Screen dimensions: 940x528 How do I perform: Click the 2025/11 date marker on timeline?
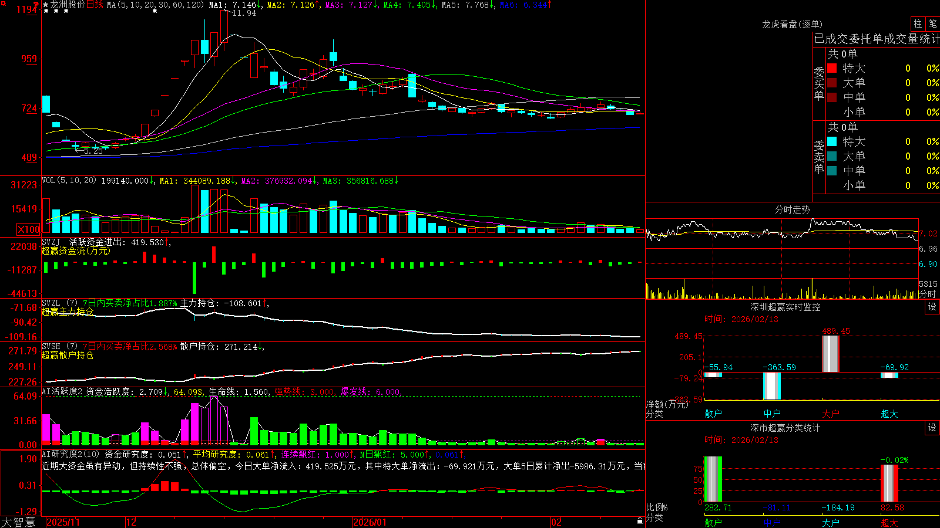63,522
